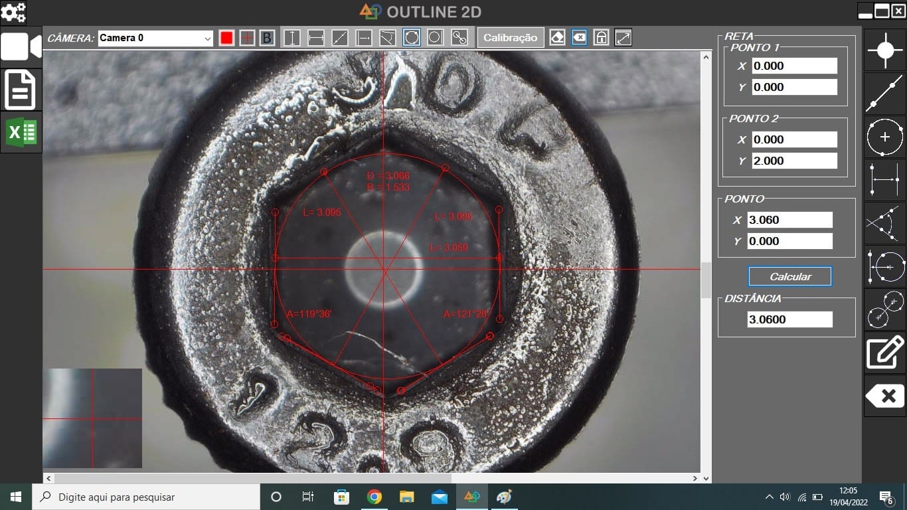Image resolution: width=907 pixels, height=510 pixels.
Task: Click the expand diagonal arrows icon
Action: pyautogui.click(x=623, y=38)
